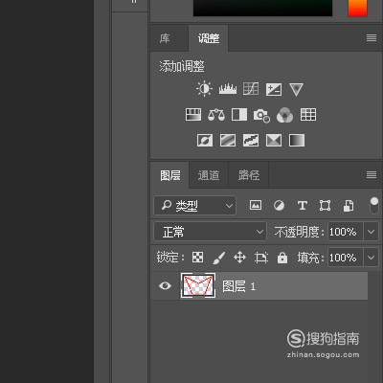This screenshot has width=383, height=383.
Task: Lock transparent pixels checker icon
Action: click(x=197, y=258)
